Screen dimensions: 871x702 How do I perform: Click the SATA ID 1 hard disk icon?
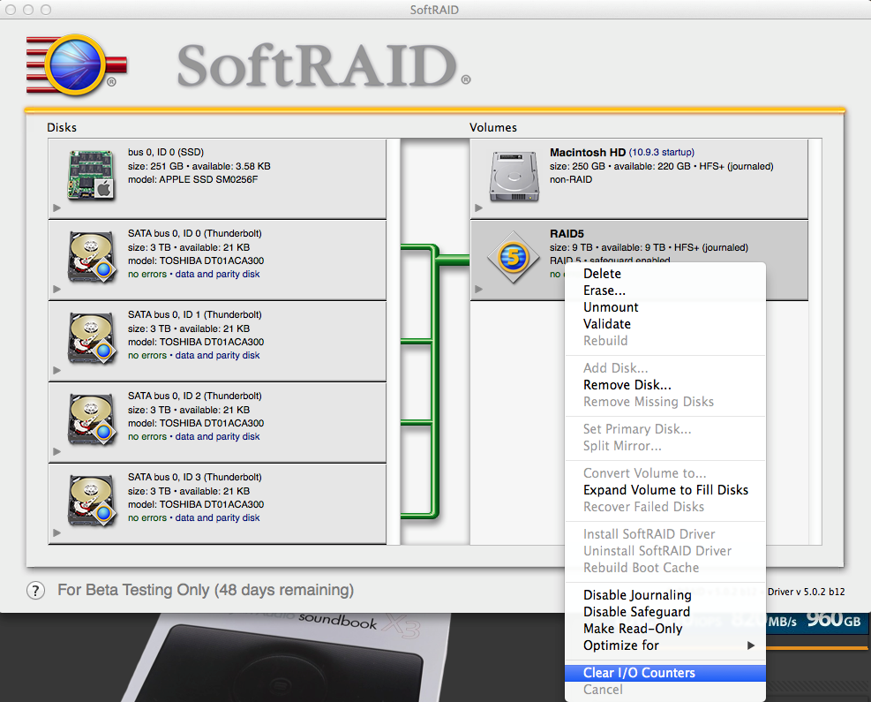[93, 337]
